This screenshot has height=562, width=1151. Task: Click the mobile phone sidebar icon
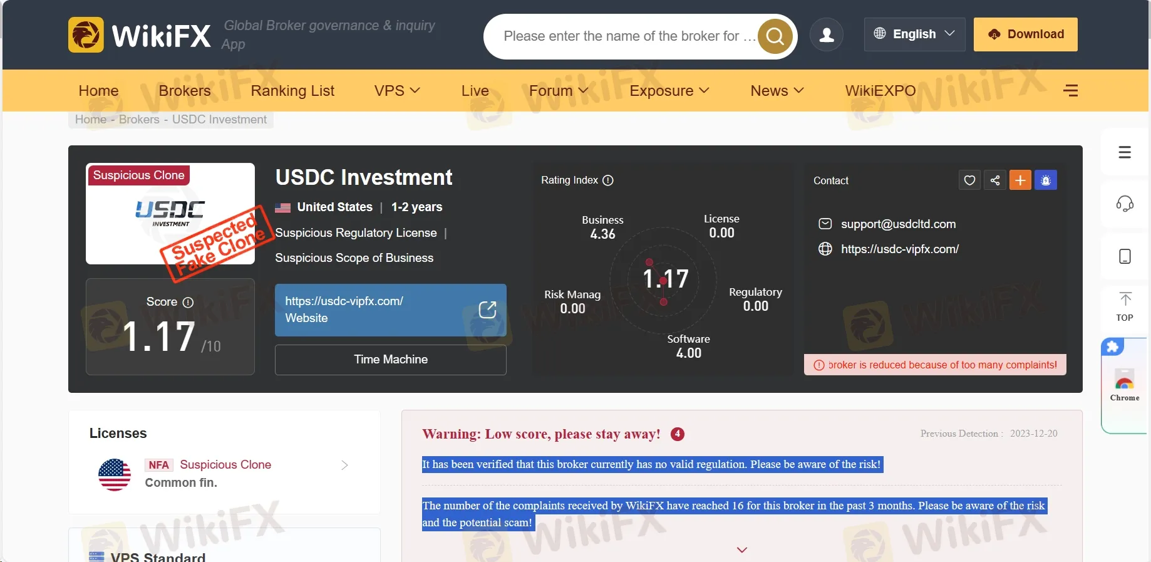coord(1125,256)
